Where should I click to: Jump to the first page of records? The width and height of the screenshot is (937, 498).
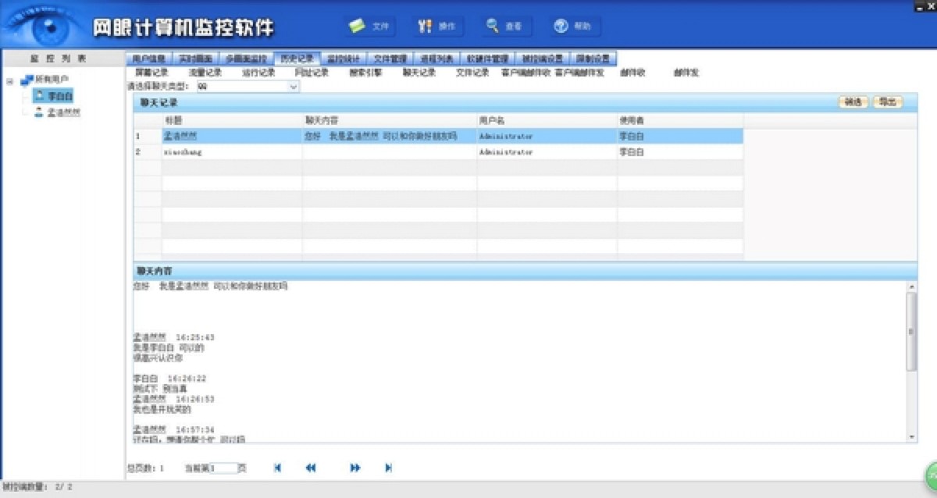[277, 468]
